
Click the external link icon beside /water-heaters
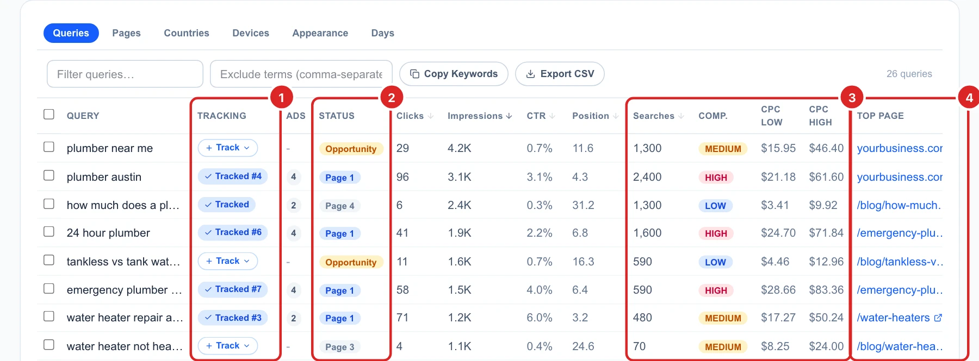pyautogui.click(x=938, y=318)
